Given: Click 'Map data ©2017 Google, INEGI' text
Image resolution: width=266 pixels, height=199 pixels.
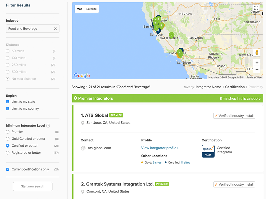Looking at the screenshot, I should click(226, 78).
